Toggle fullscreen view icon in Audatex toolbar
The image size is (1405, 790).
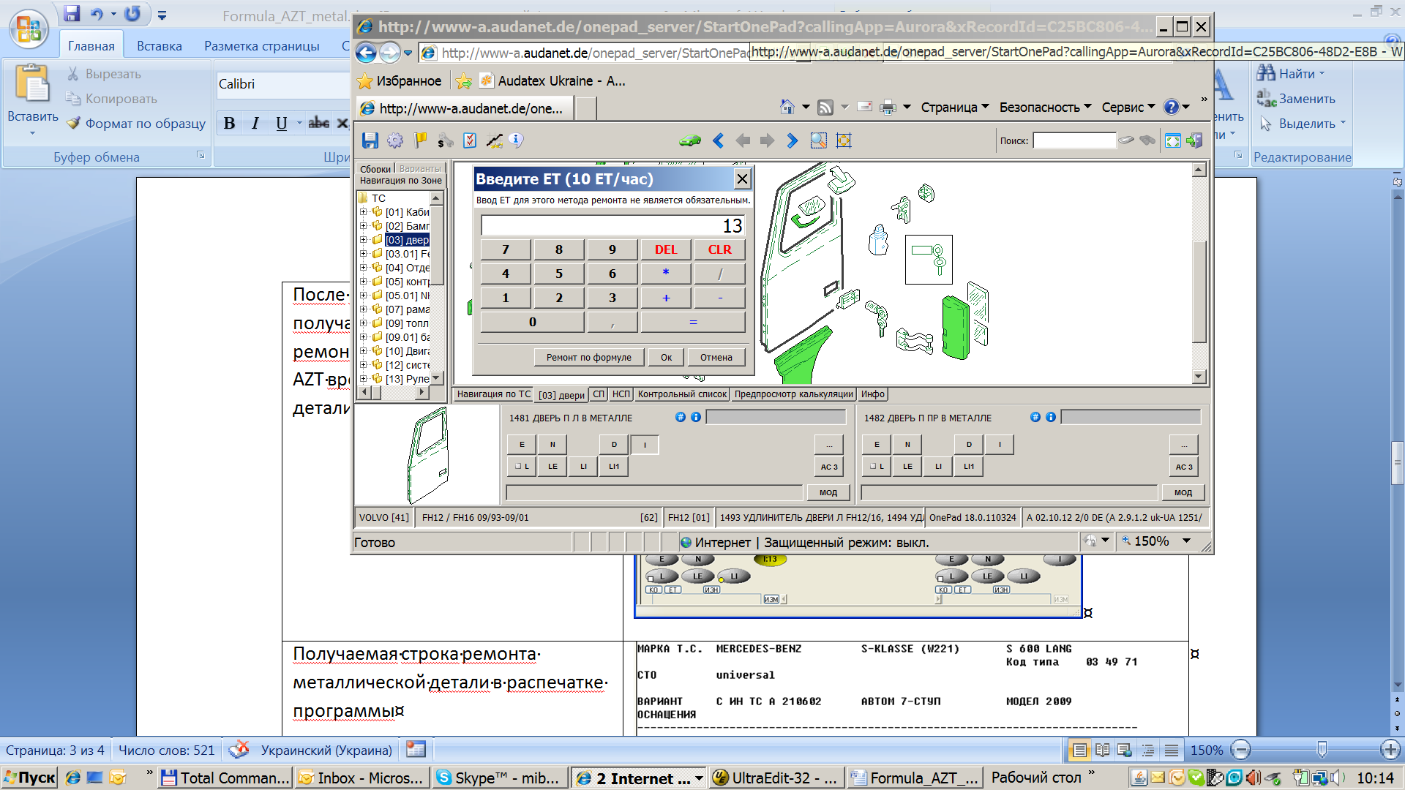point(1172,140)
